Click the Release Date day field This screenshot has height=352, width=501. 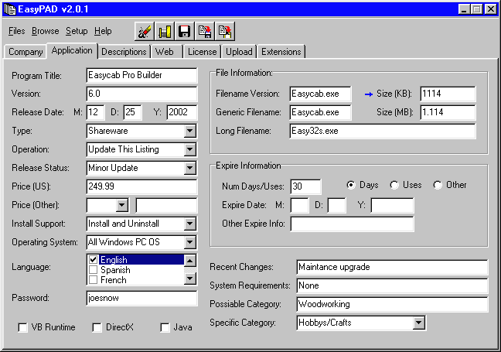tap(133, 112)
